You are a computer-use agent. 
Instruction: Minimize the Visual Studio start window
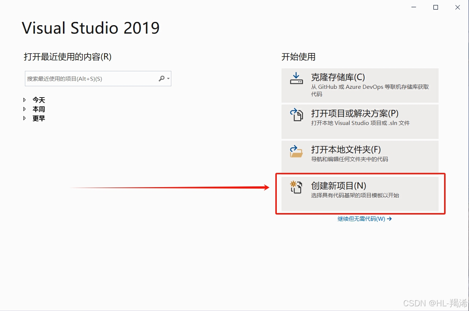(x=413, y=7)
